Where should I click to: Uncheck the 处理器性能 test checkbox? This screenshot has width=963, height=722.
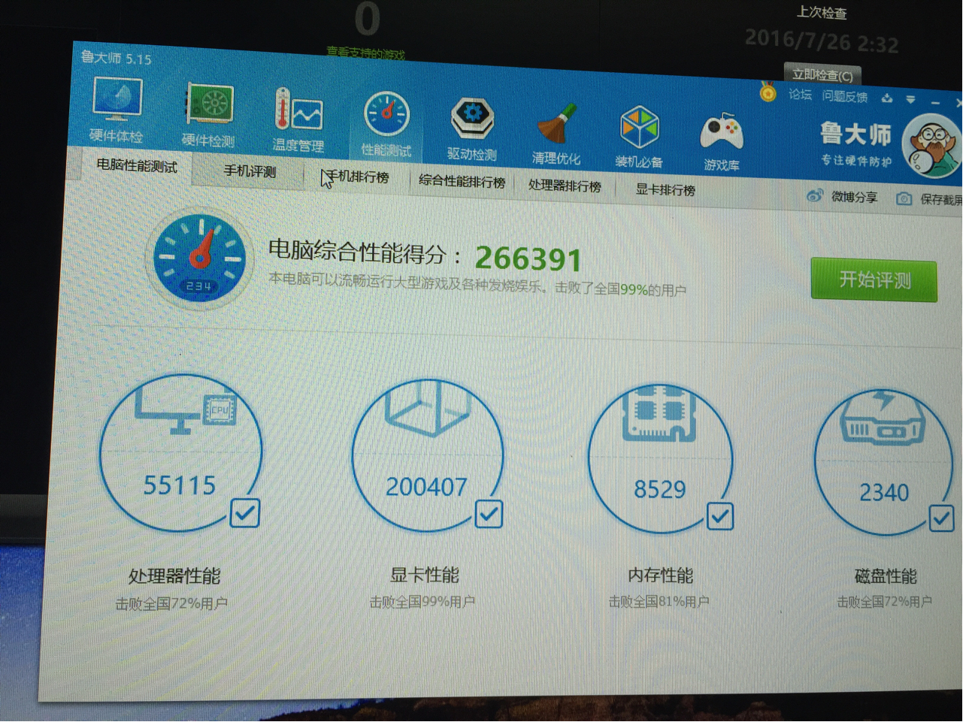[245, 513]
